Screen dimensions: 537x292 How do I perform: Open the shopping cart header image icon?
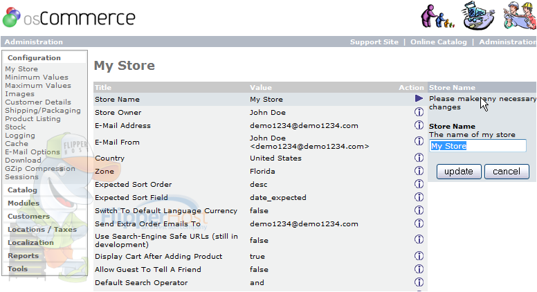pyautogui.click(x=478, y=16)
